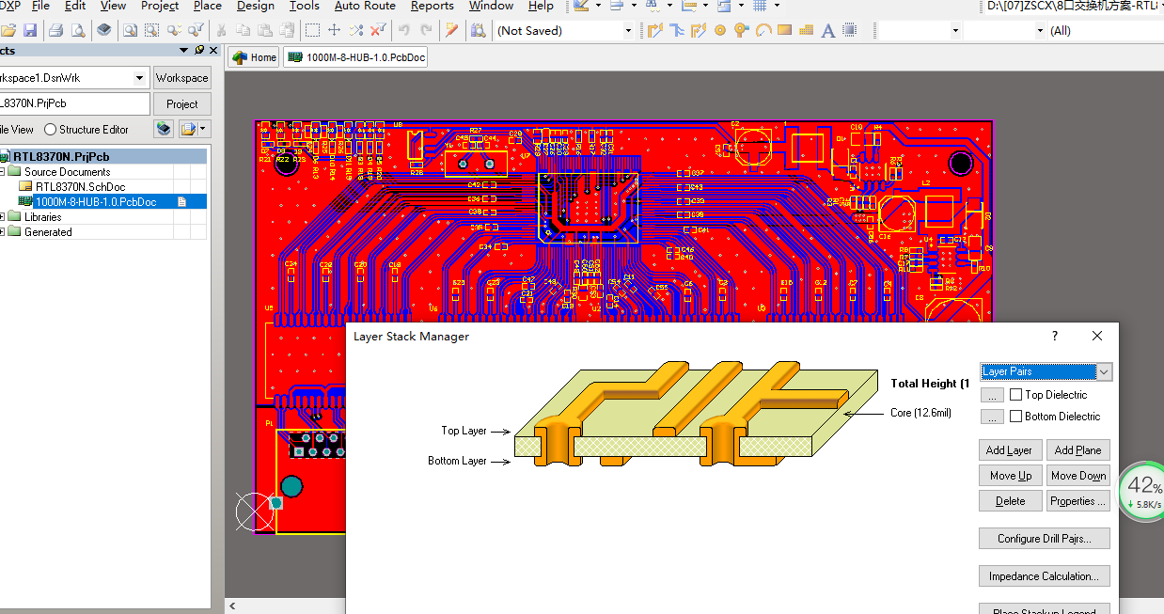Click the Browse component libraries icon

point(478,30)
